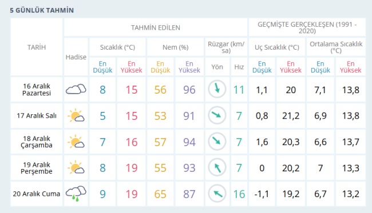Click the rainy cloud icon for 20 Aralık Cuma
This screenshot has height=213, width=372.
click(76, 194)
